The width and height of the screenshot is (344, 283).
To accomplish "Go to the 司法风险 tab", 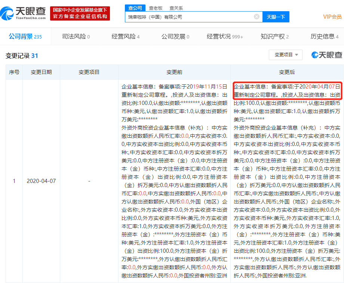I will (x=76, y=37).
